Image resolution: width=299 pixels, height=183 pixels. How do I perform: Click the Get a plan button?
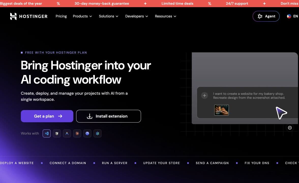pyautogui.click(x=47, y=116)
